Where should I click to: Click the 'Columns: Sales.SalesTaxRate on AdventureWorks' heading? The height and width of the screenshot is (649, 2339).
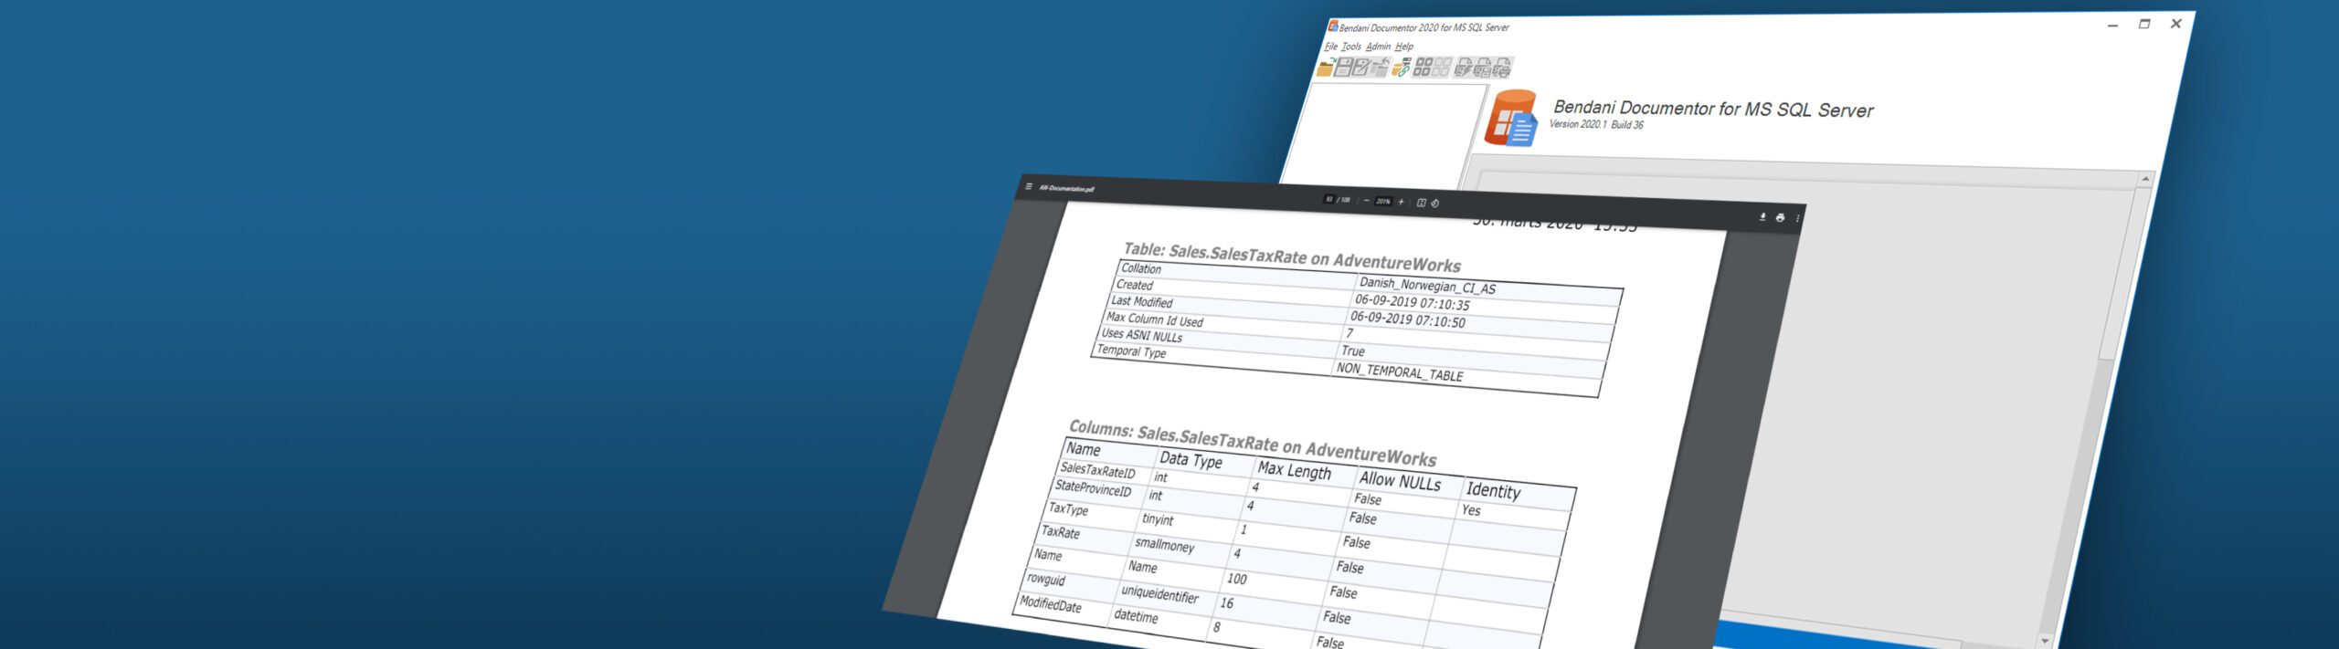(x=1253, y=443)
